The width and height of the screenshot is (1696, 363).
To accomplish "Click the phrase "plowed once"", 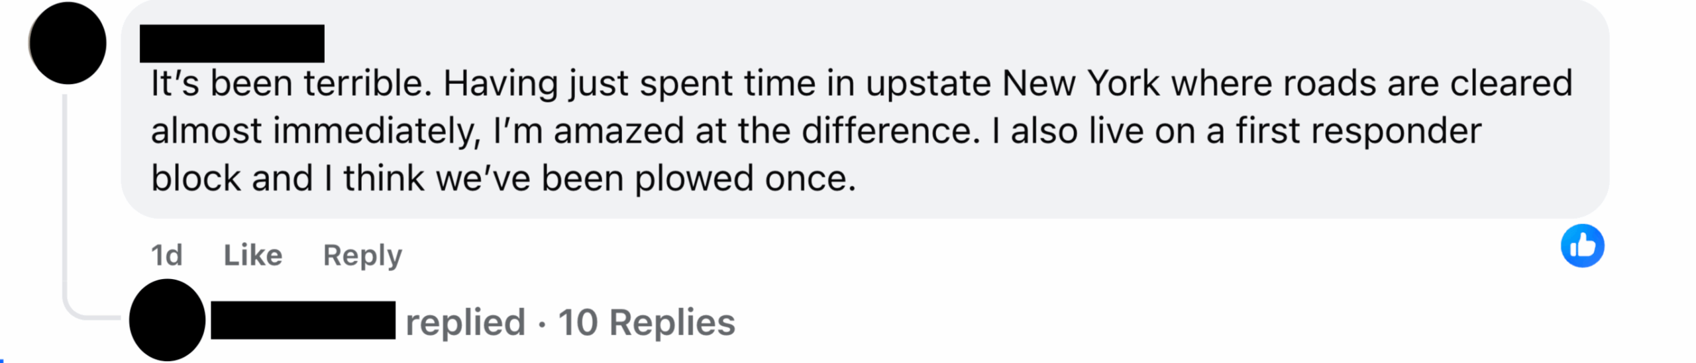I will coord(745,179).
